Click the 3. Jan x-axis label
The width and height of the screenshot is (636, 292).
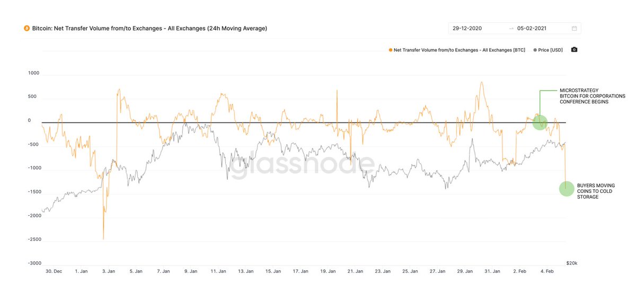point(109,271)
